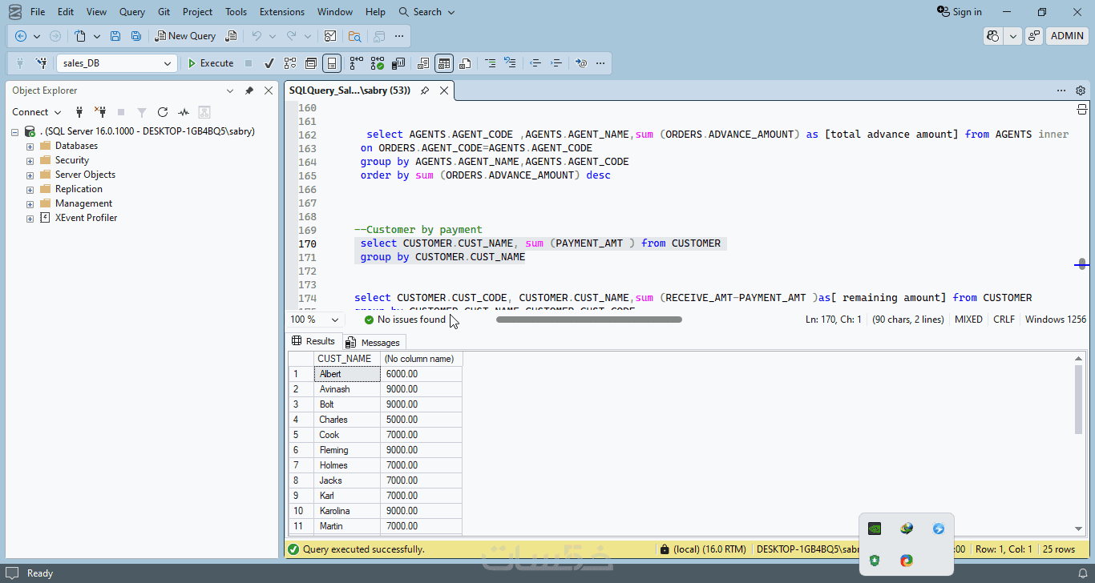Screen dimensions: 1095x583
Task: Pin the Object Explorer panel
Action: 249,90
